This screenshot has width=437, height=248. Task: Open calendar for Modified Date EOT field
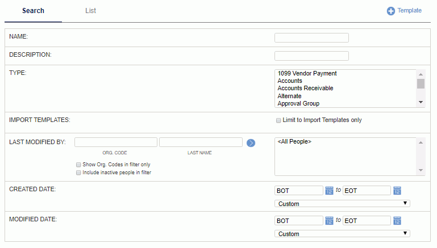coord(397,221)
